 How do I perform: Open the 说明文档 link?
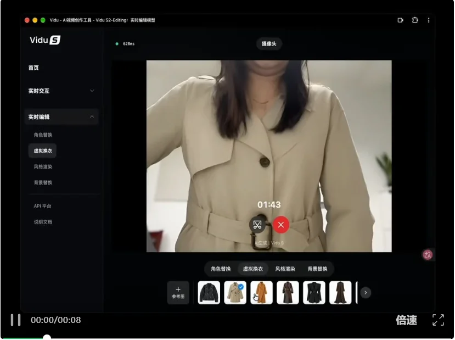click(43, 222)
